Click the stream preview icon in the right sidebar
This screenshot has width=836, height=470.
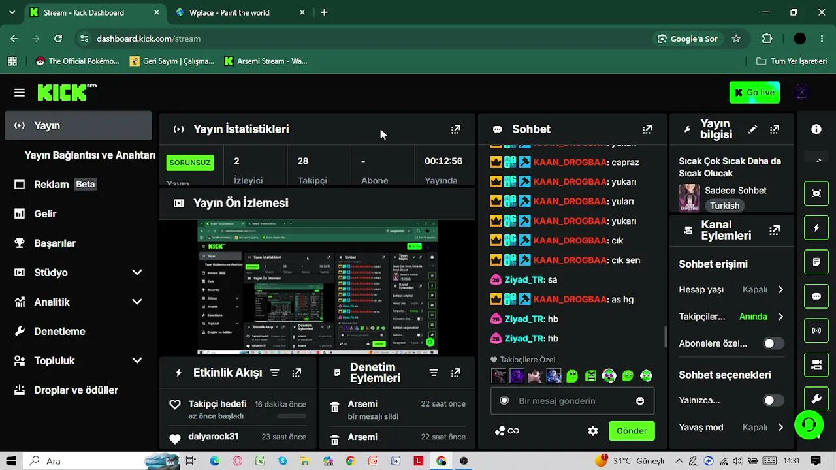click(816, 193)
